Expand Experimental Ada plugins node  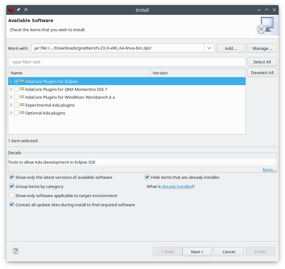[x=11, y=105]
